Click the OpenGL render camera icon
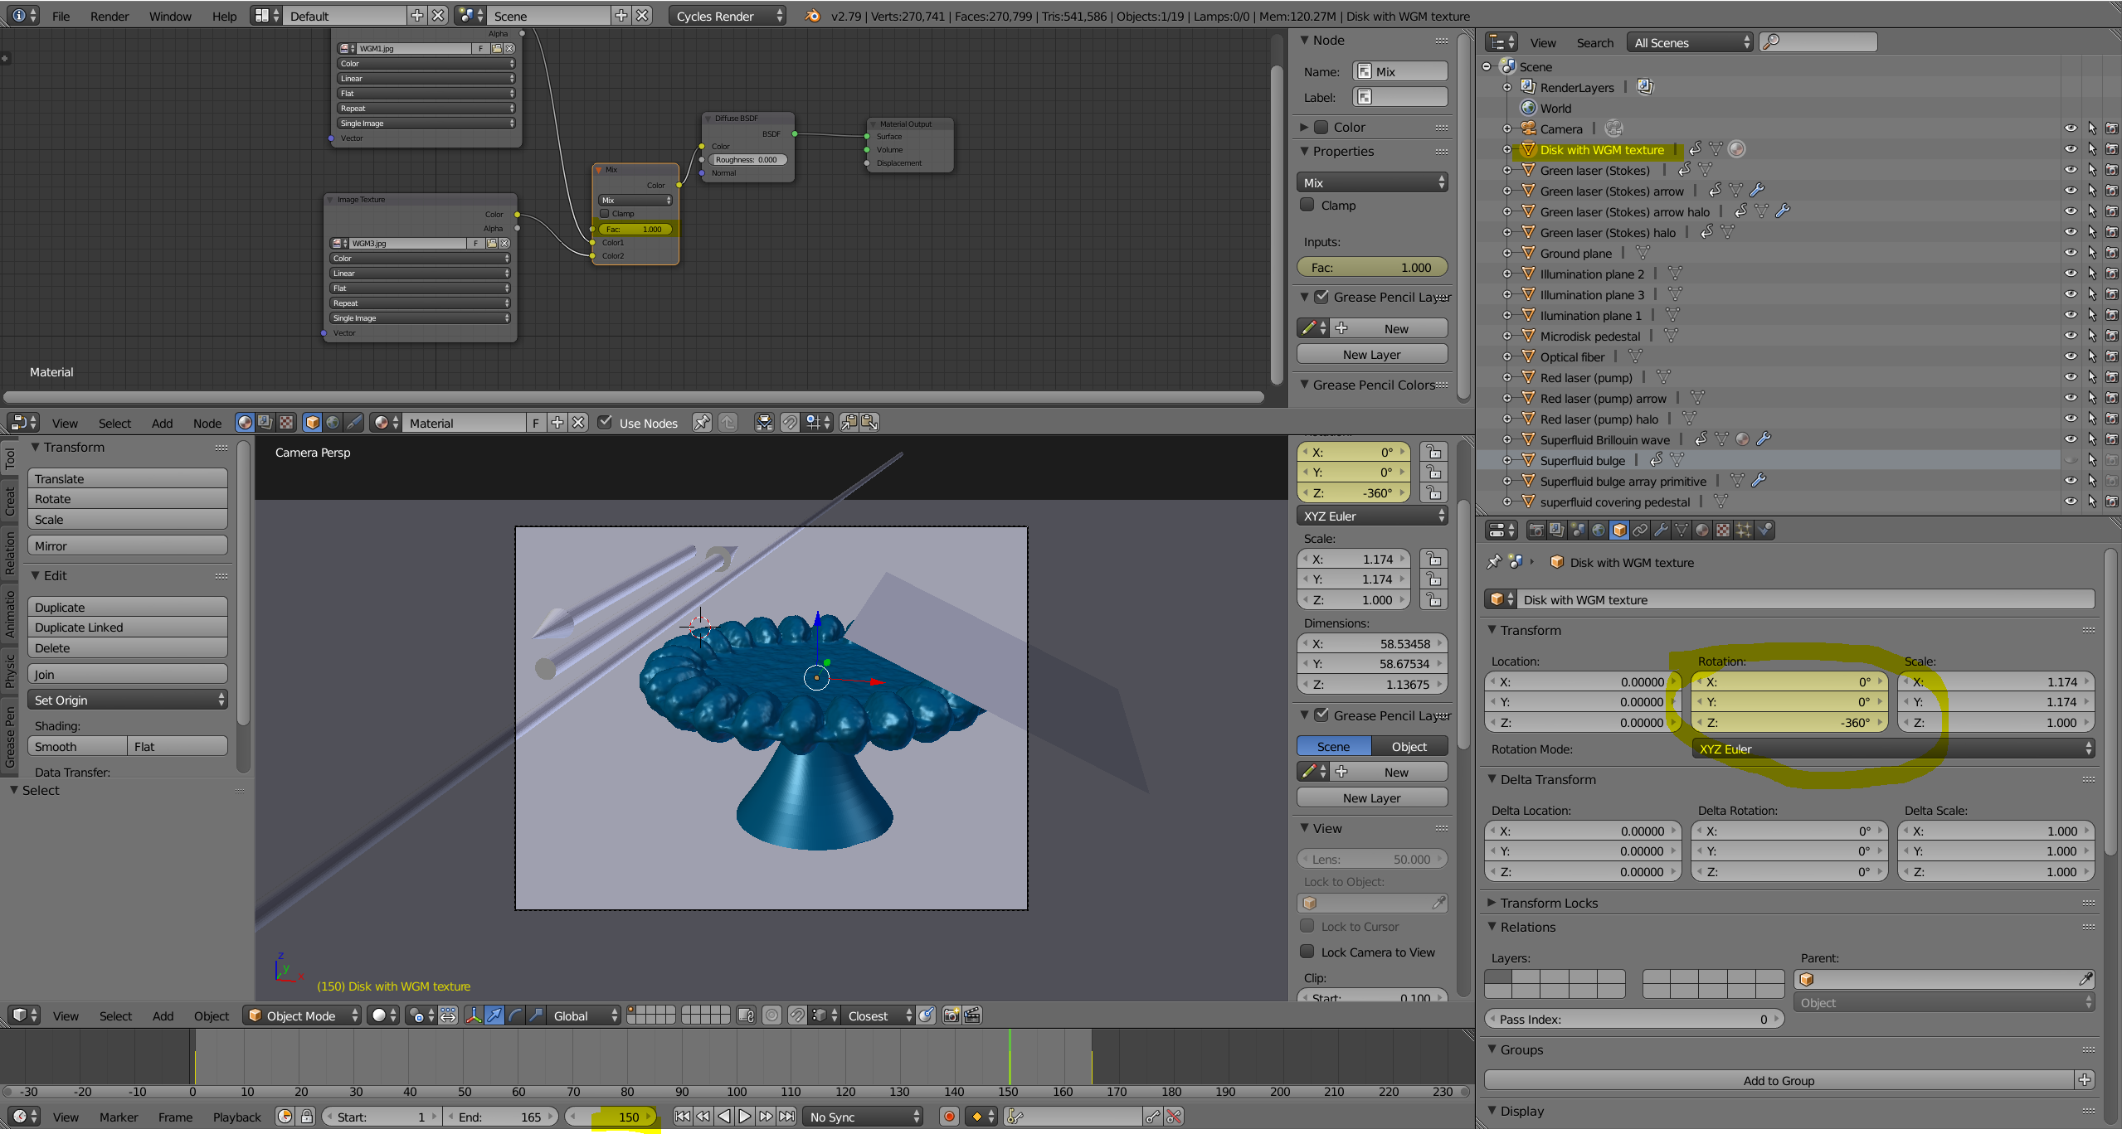 click(x=951, y=1015)
